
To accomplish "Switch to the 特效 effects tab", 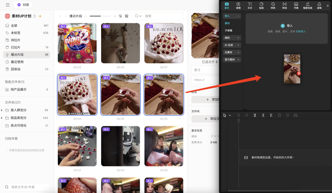I will [273, 6].
